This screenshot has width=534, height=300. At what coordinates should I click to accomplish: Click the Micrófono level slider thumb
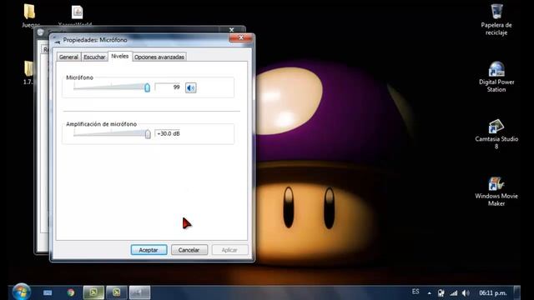147,87
